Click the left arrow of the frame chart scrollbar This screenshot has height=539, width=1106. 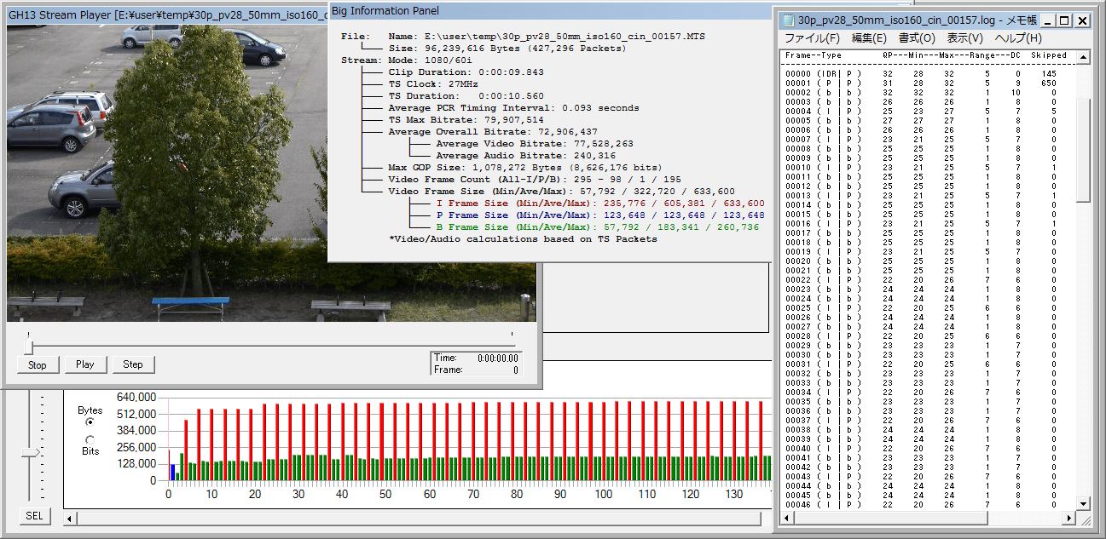(70, 519)
